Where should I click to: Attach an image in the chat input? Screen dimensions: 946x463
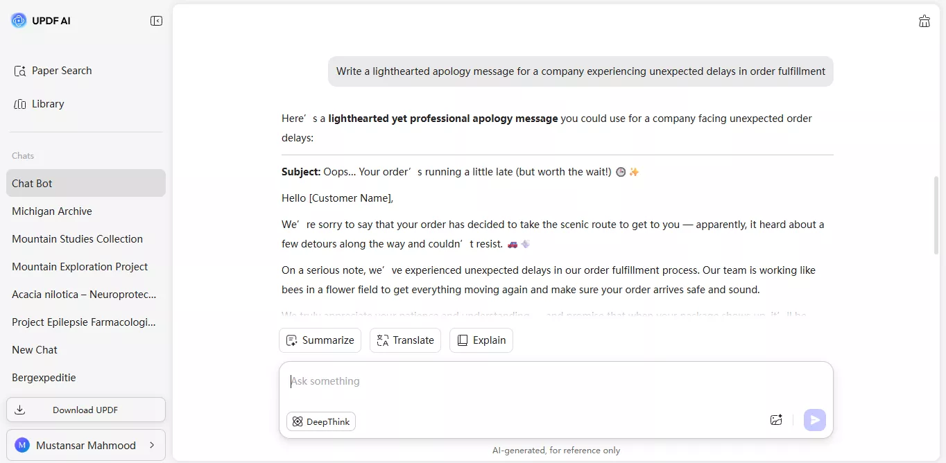coord(776,419)
